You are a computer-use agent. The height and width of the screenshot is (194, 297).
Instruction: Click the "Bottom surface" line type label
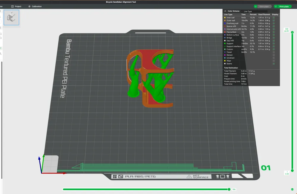pos(233,35)
